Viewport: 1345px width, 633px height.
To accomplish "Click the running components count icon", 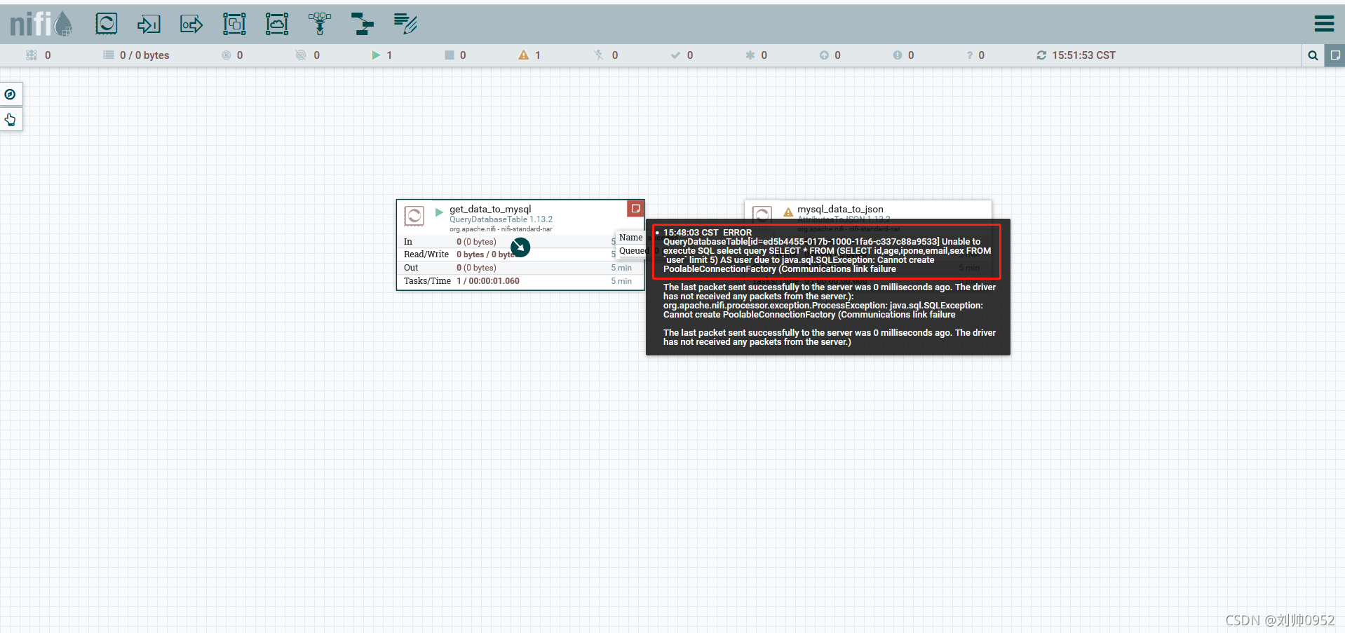I will click(376, 55).
